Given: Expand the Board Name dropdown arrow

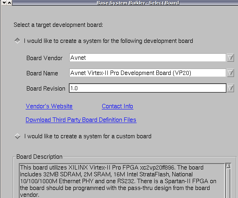Looking at the screenshot, I should [x=230, y=73].
